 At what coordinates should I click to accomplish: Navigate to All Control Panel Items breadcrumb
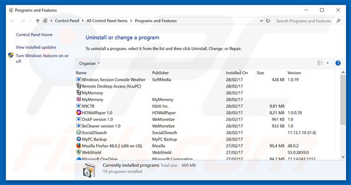pyautogui.click(x=107, y=21)
